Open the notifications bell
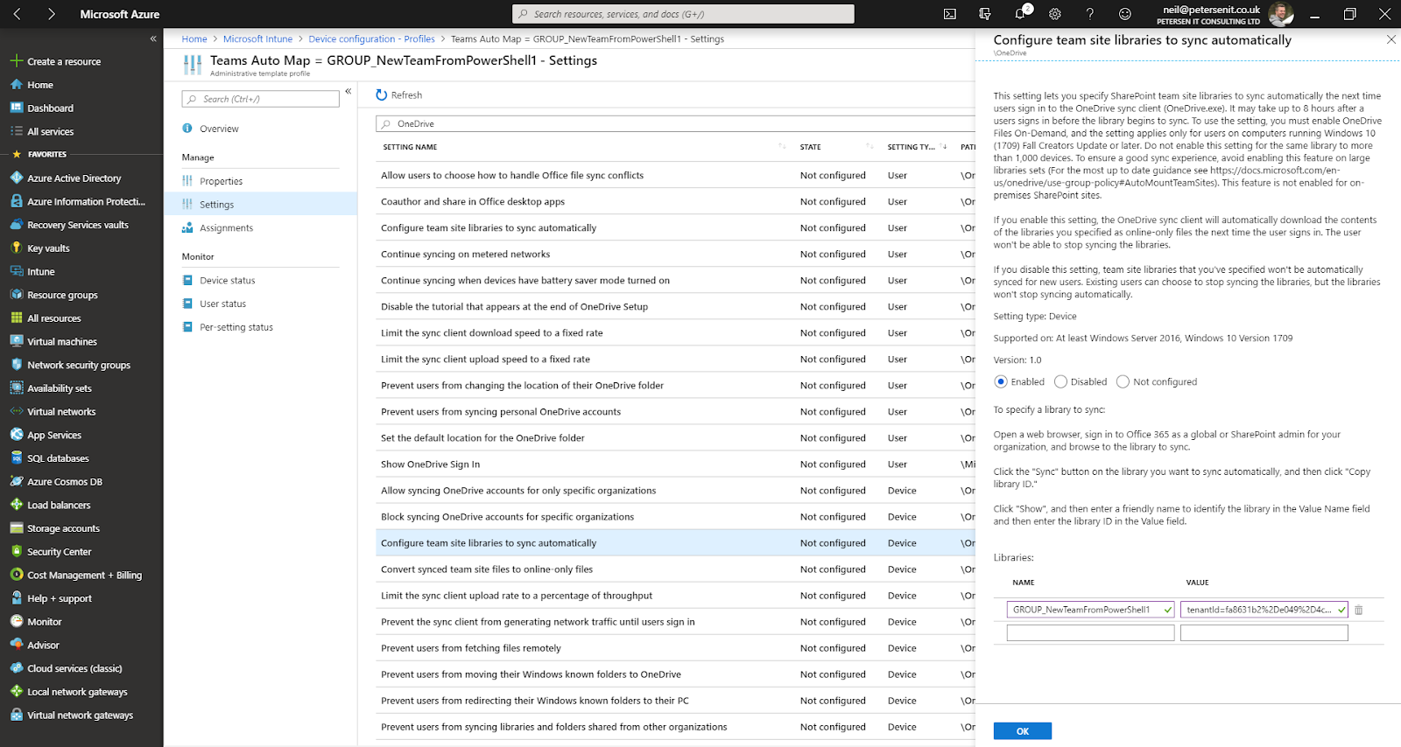Screen dimensions: 1401x747 (1020, 14)
